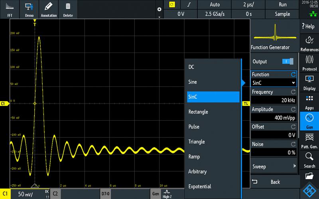Select Sine from function list
The height and width of the screenshot is (199, 319).
point(213,82)
